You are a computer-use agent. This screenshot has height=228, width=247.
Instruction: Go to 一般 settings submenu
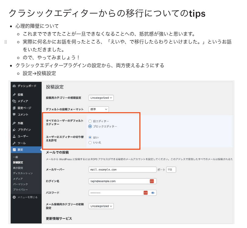pos(16,157)
